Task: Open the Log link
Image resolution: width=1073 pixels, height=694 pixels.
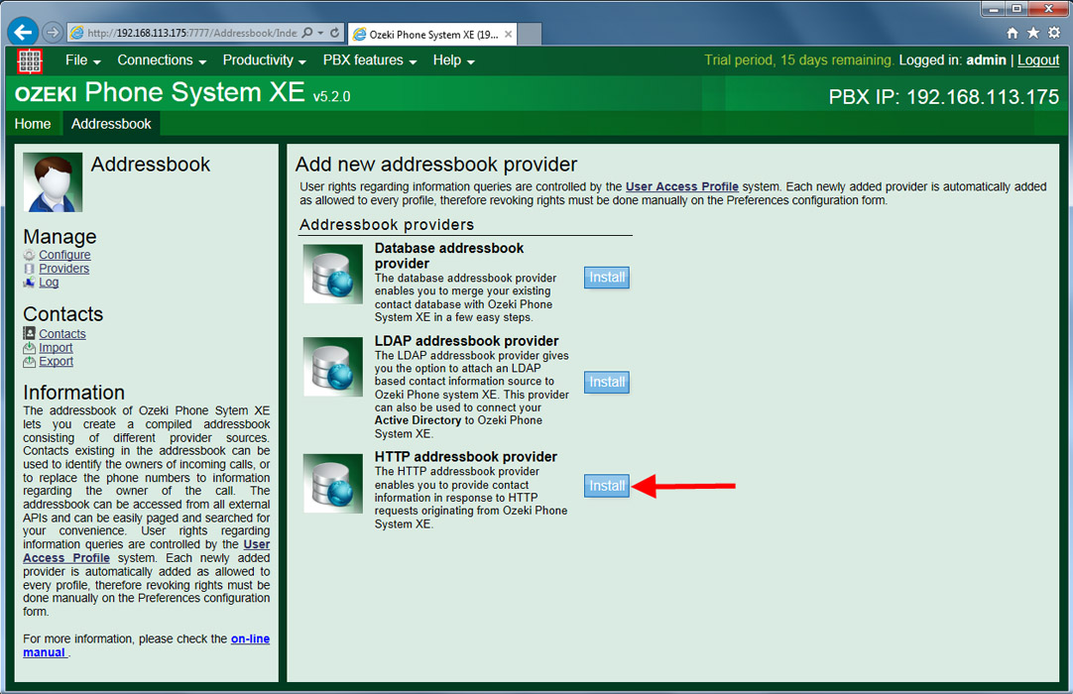Action: tap(49, 282)
